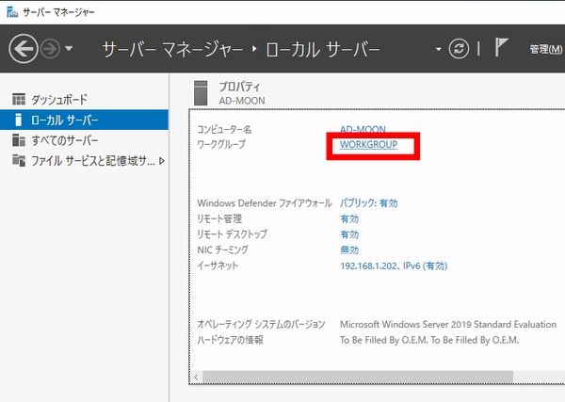565x402 pixels.
Task: Click the ファイル サービス icon
Action: click(x=19, y=160)
